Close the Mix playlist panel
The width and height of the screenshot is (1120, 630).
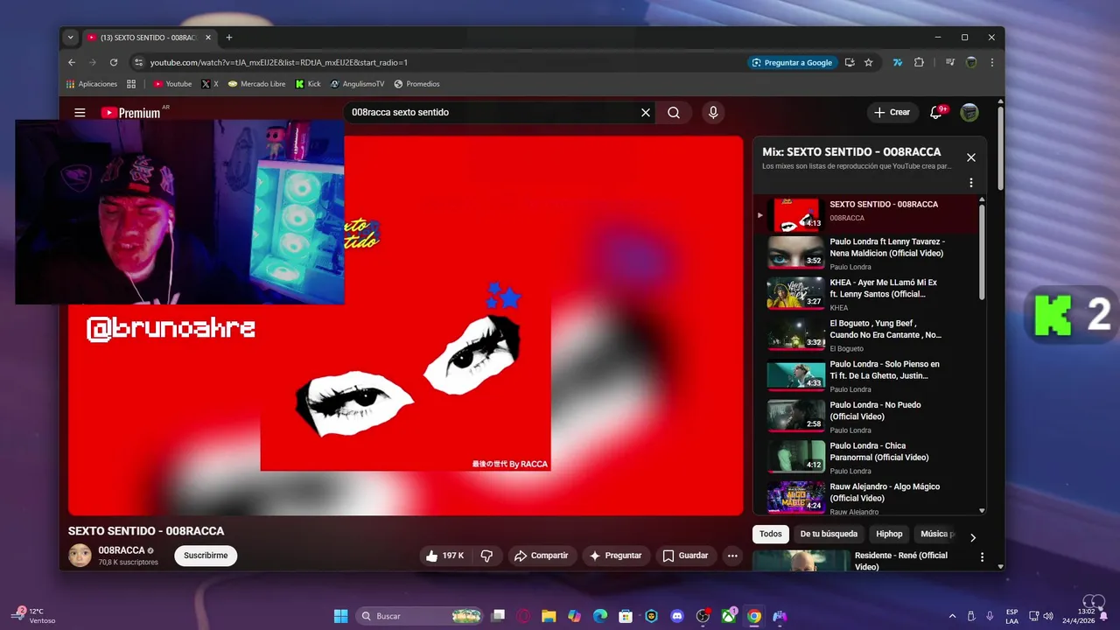coord(970,157)
